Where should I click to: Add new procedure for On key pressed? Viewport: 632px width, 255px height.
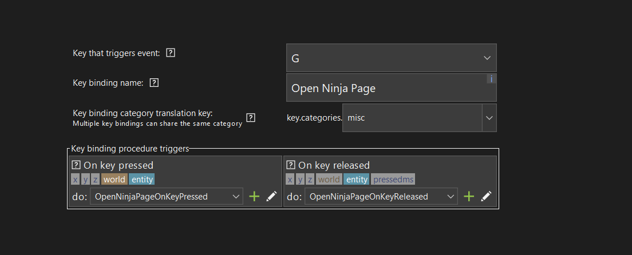[254, 197]
